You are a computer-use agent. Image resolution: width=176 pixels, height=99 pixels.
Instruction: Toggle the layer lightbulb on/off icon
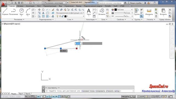[x=57, y=16]
